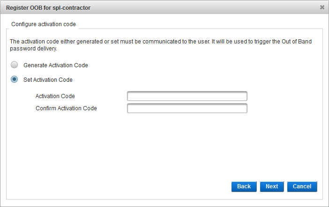Click the 'Set Activation Code' option label

pyautogui.click(x=48, y=80)
